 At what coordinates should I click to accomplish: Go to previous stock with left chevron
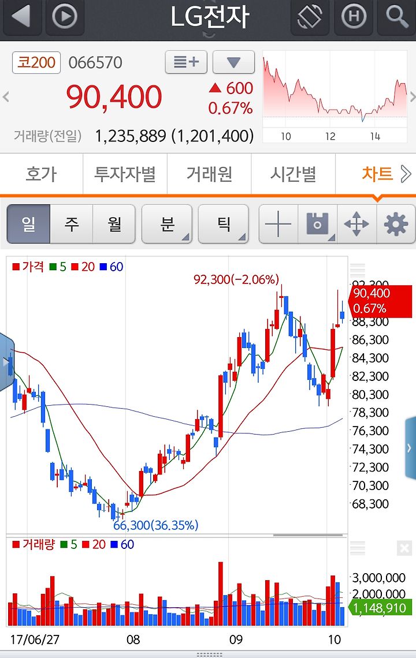[6, 98]
